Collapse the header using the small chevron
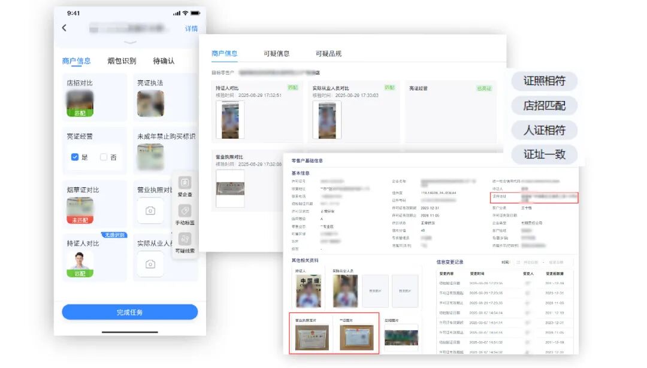This screenshot has width=647, height=368. tap(130, 42)
